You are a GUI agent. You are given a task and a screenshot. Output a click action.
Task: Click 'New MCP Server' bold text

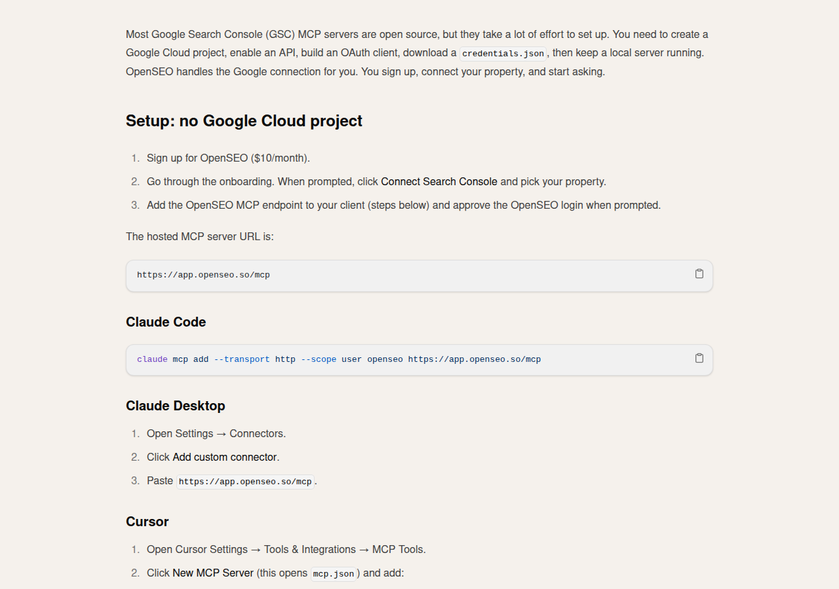[x=213, y=573]
